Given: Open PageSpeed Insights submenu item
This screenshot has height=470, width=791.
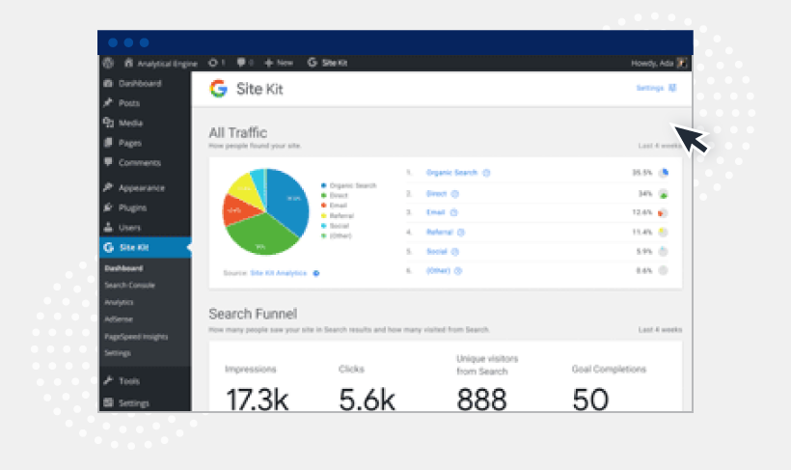Looking at the screenshot, I should (136, 336).
